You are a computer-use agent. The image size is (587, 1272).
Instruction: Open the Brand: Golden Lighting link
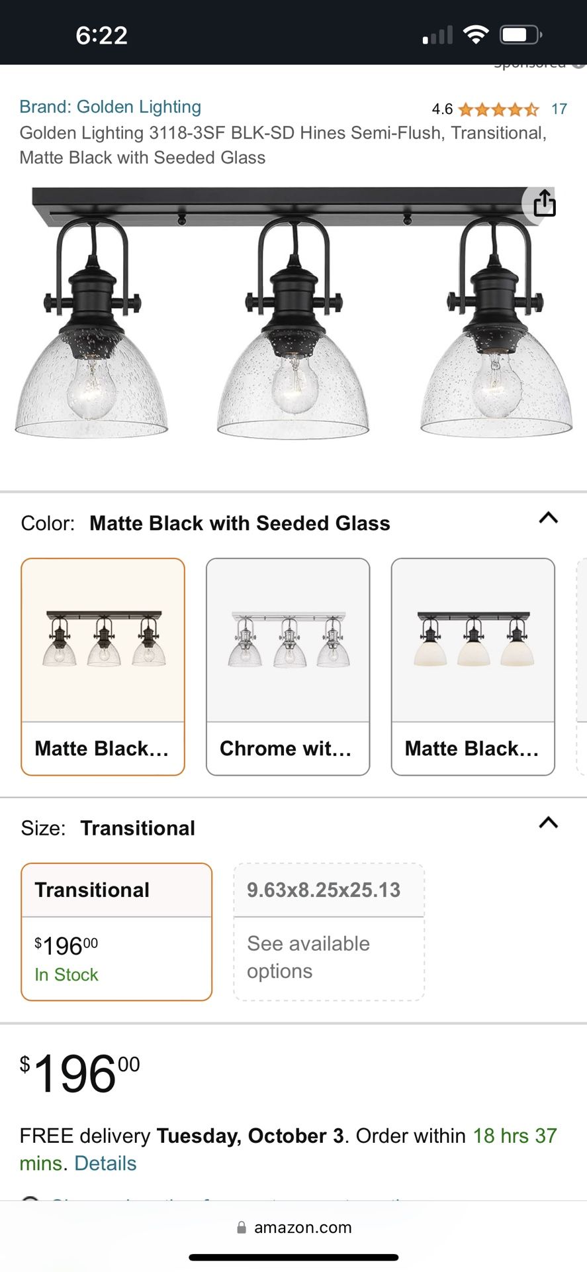point(111,107)
